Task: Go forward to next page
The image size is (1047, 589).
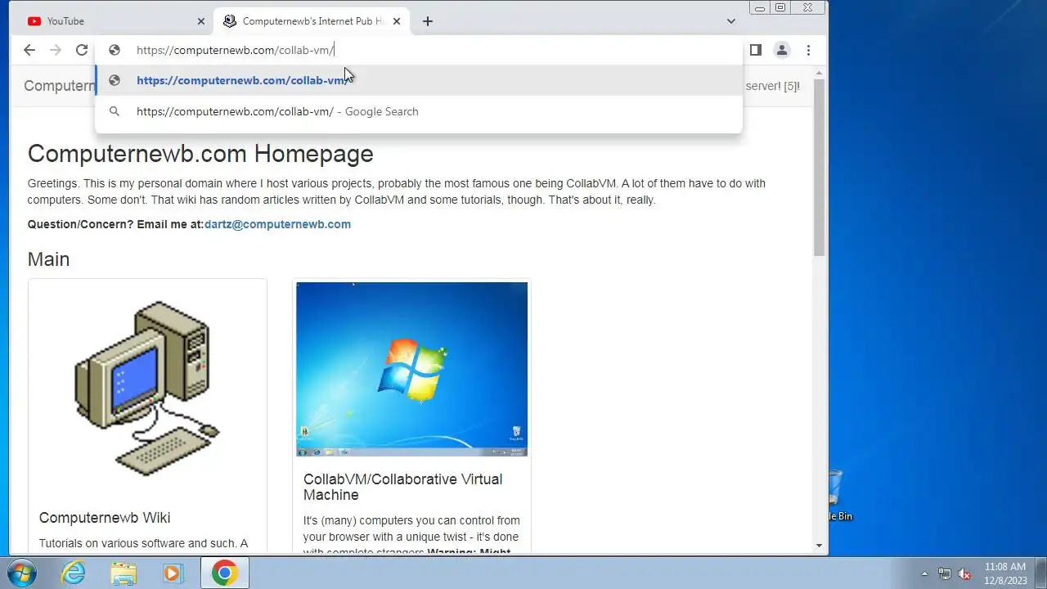Action: 56,50
